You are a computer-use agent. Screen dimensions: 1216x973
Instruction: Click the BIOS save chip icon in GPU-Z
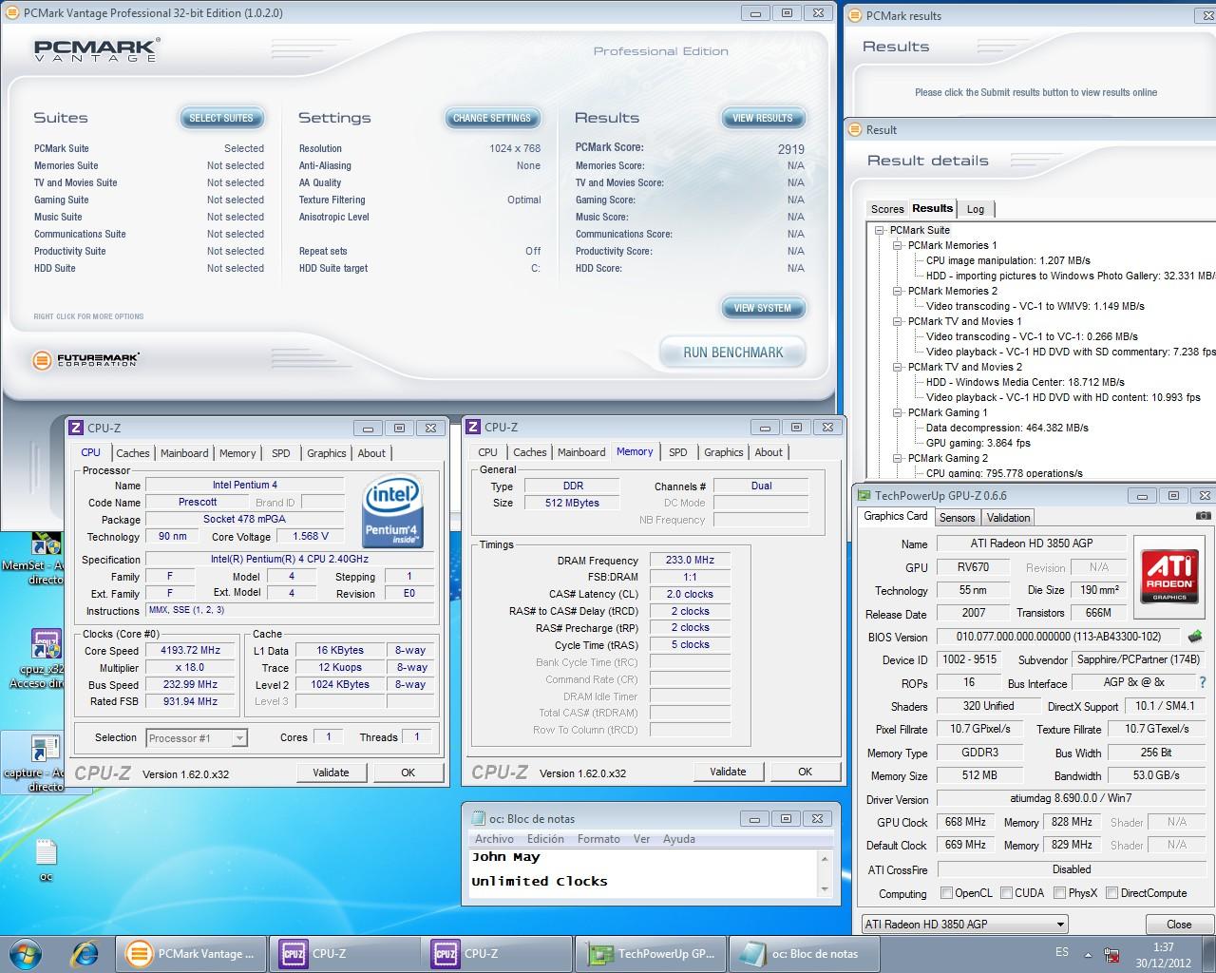coord(1195,637)
